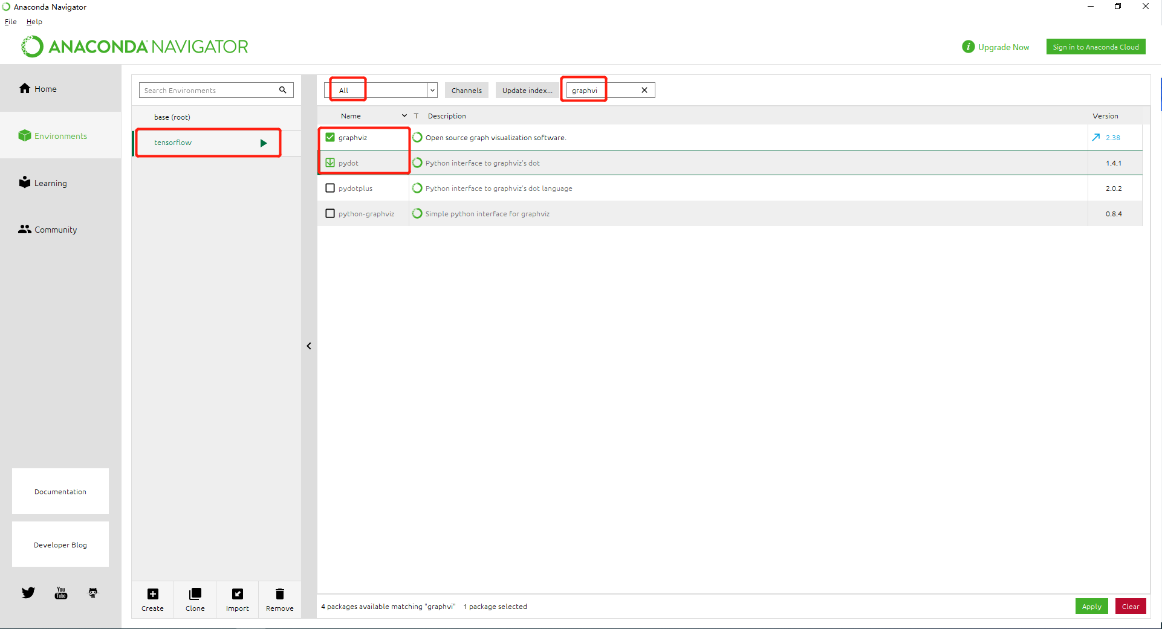Open the Developer Blog link

(x=60, y=544)
